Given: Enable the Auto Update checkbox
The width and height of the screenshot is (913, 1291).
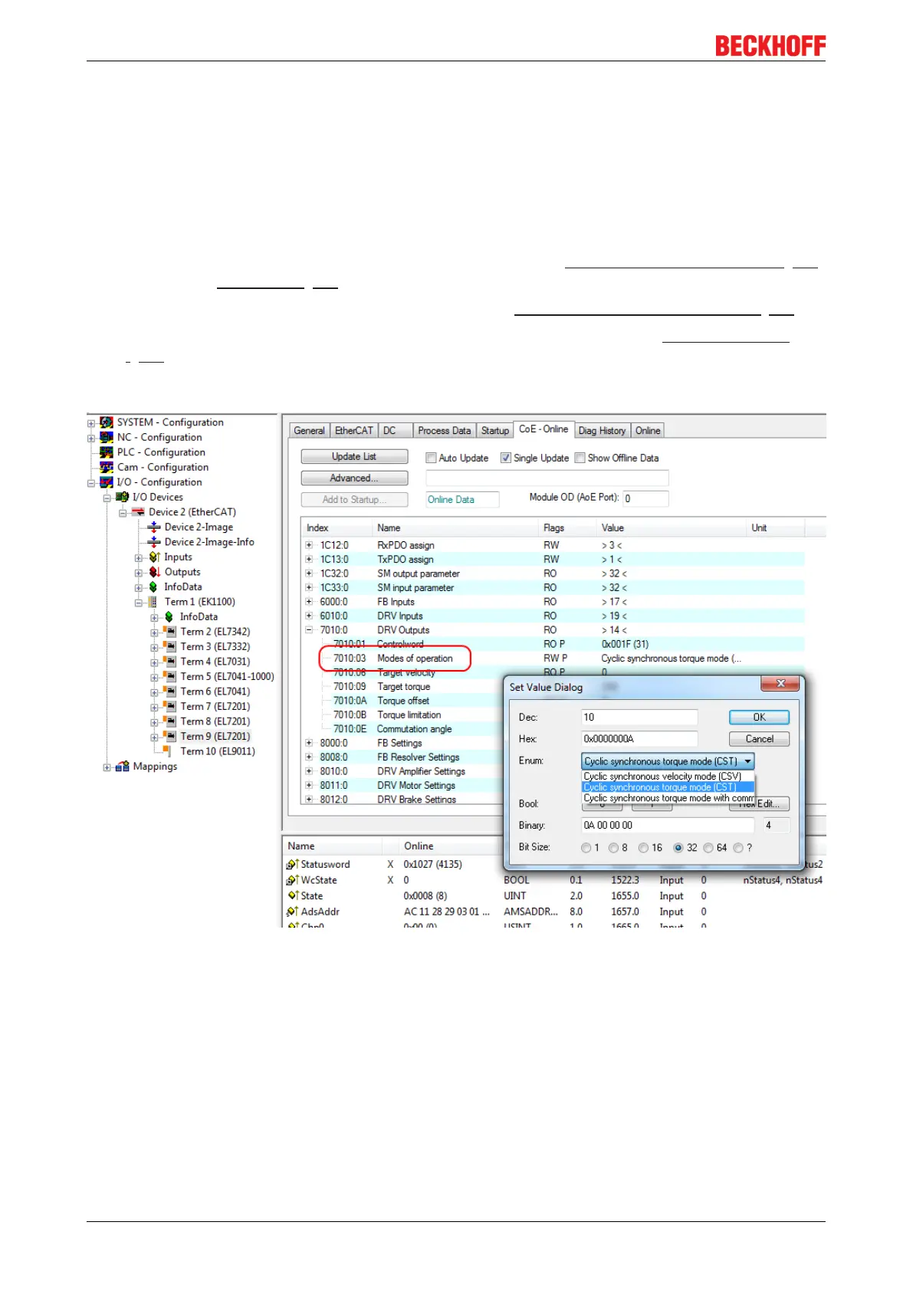Looking at the screenshot, I should (x=431, y=458).
